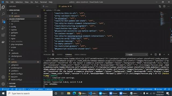Viewport: 172px width, 96px height.
Task: Open the Terminal menu
Action: pyautogui.click(x=43, y=2)
